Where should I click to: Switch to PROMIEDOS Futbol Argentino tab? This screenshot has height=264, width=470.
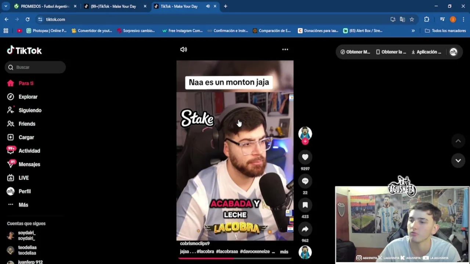tap(45, 6)
